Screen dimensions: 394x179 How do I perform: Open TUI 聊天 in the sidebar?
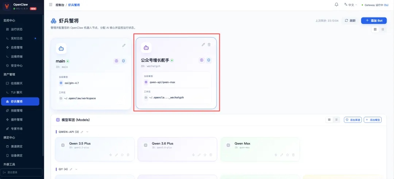click(20, 92)
